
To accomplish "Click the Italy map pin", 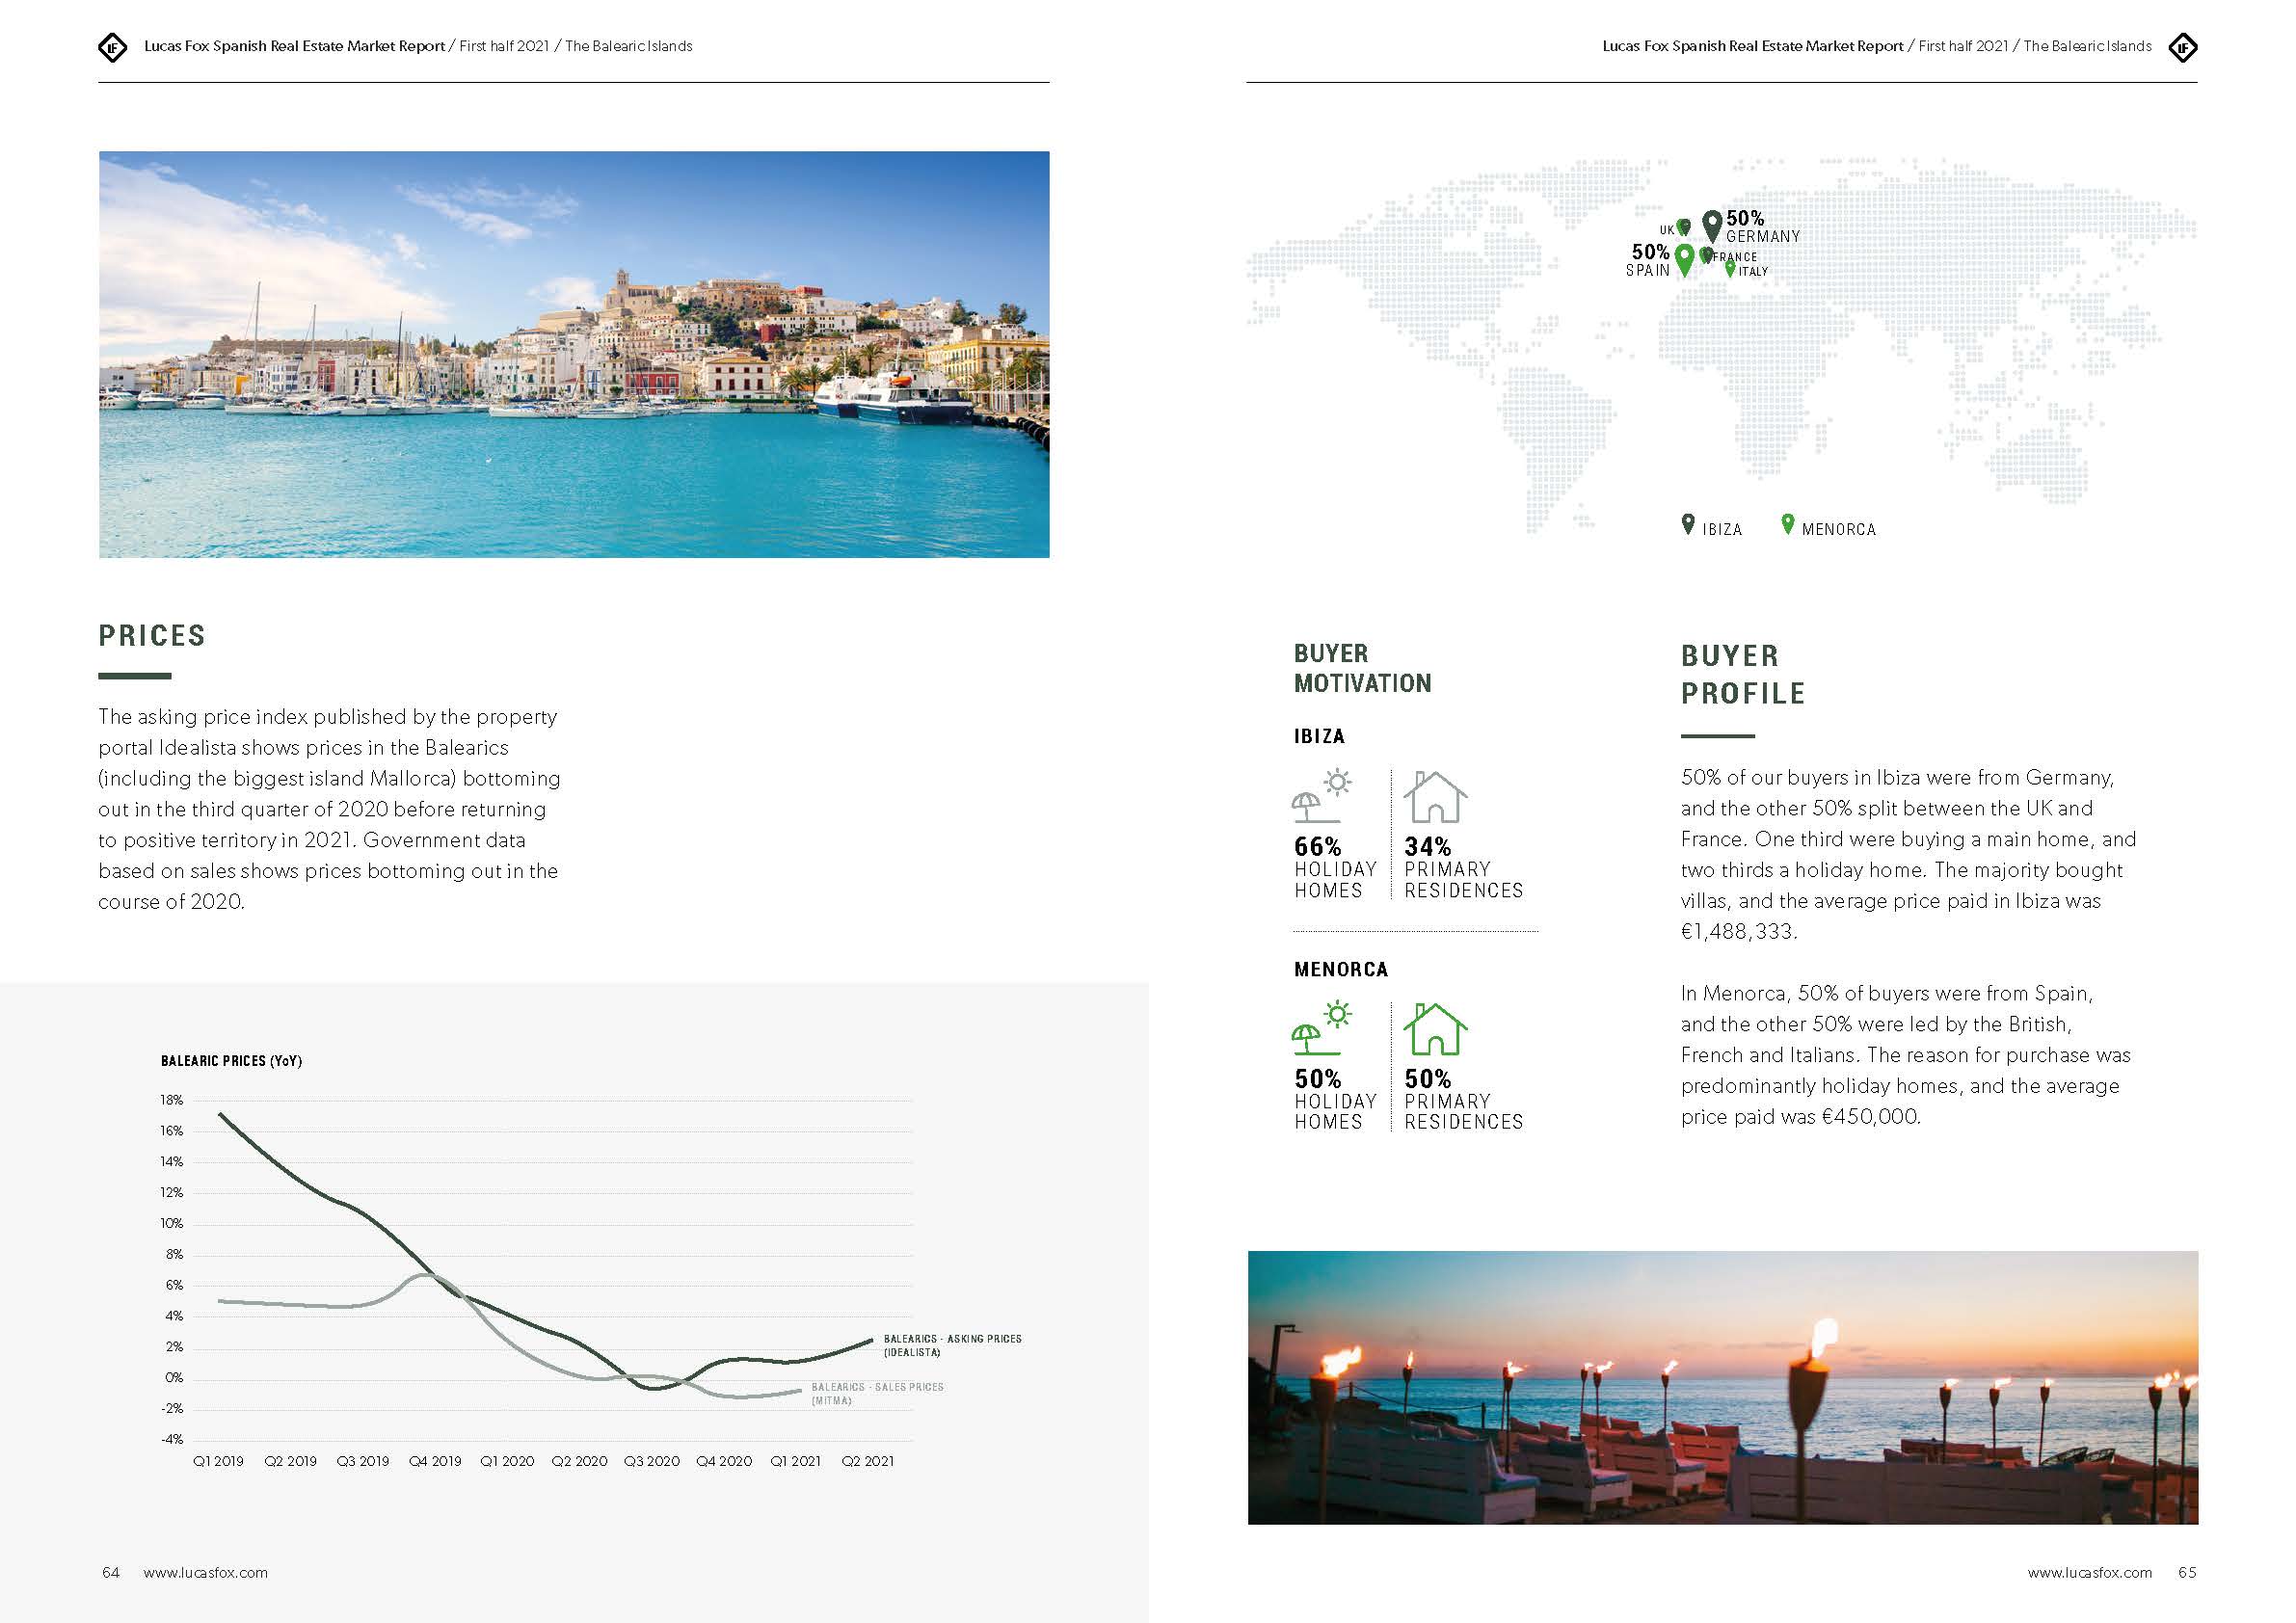I will click(x=1730, y=269).
